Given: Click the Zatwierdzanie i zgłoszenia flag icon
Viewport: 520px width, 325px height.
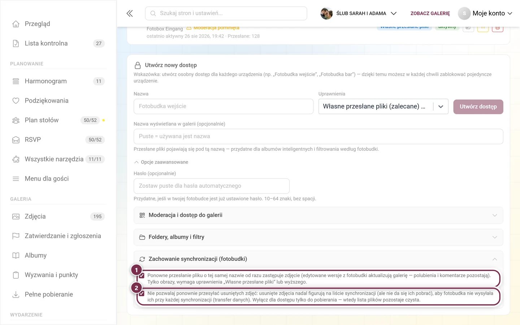Looking at the screenshot, I should pos(16,236).
